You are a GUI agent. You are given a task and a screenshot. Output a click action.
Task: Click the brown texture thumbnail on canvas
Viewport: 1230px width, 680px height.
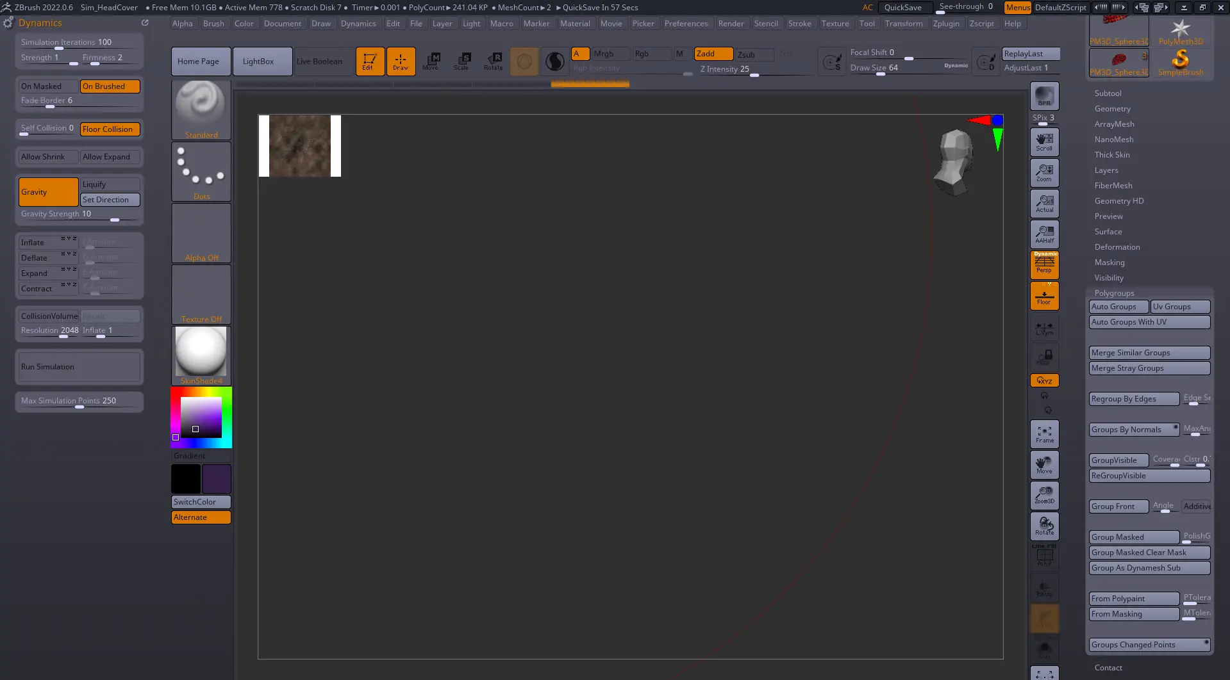300,146
